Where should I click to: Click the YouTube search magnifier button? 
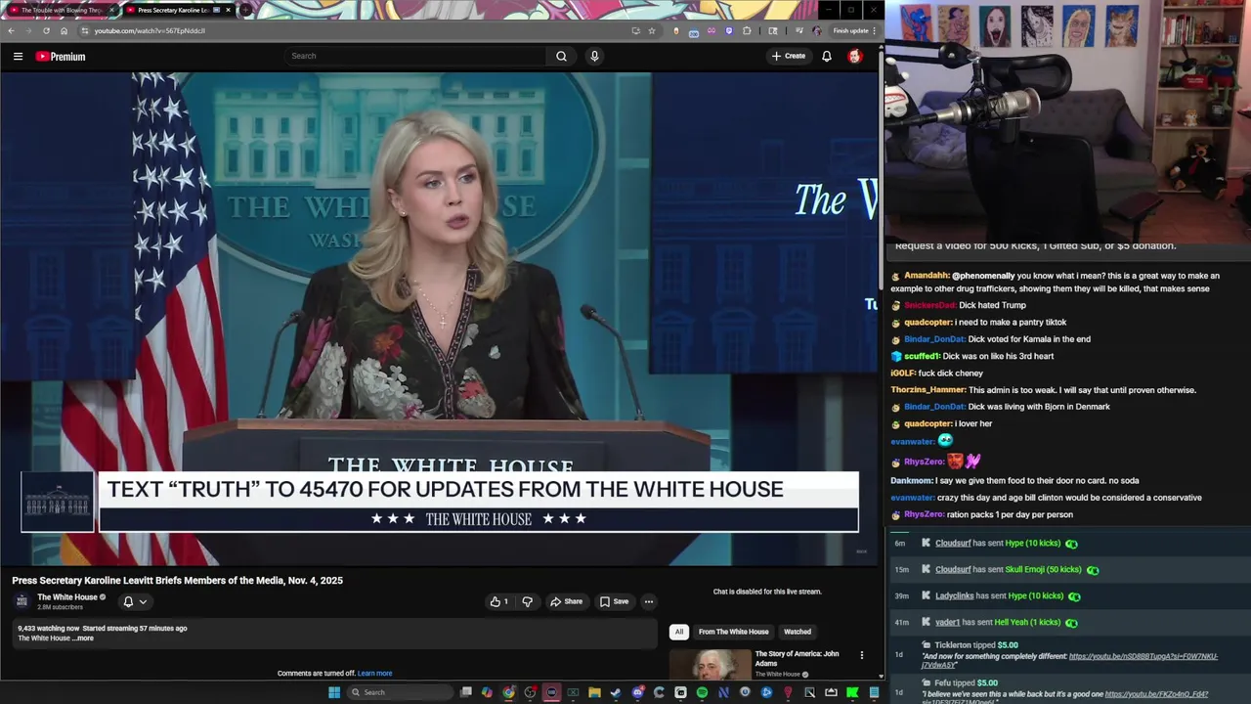tap(561, 56)
